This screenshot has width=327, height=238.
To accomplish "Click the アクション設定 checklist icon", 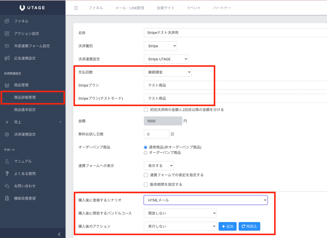I will (x=7, y=34).
